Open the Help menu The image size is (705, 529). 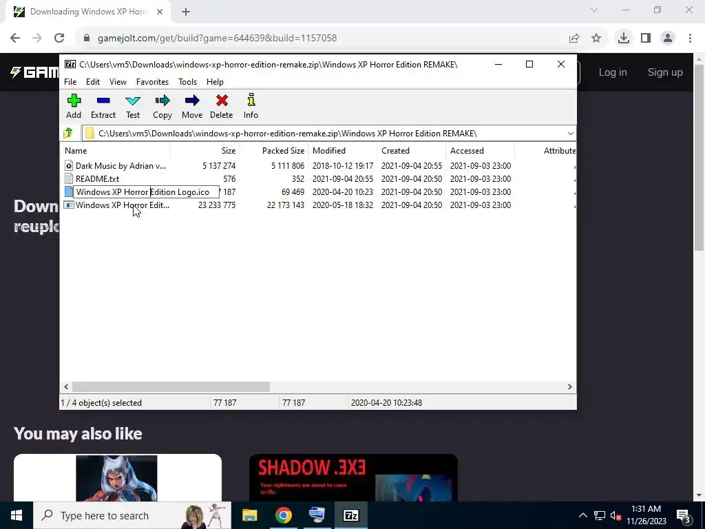[x=215, y=82]
